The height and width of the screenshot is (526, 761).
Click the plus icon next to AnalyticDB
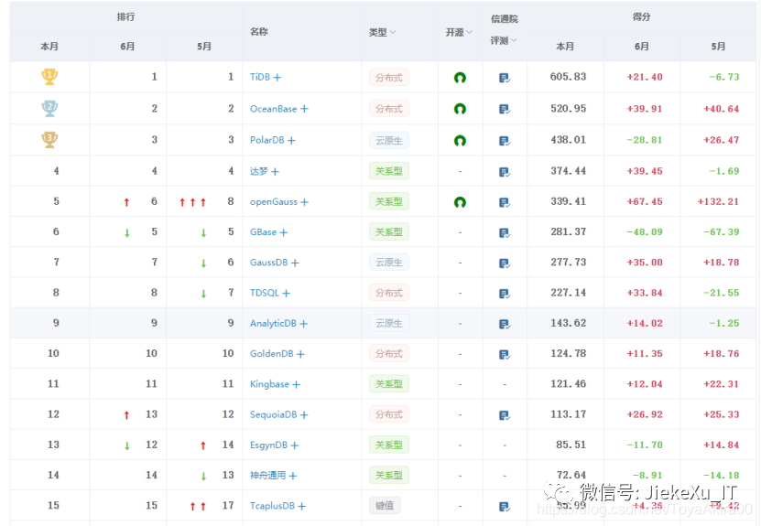(x=304, y=324)
